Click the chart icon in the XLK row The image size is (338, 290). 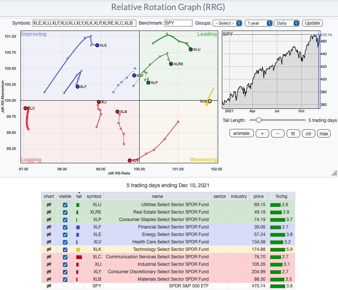tap(49, 249)
